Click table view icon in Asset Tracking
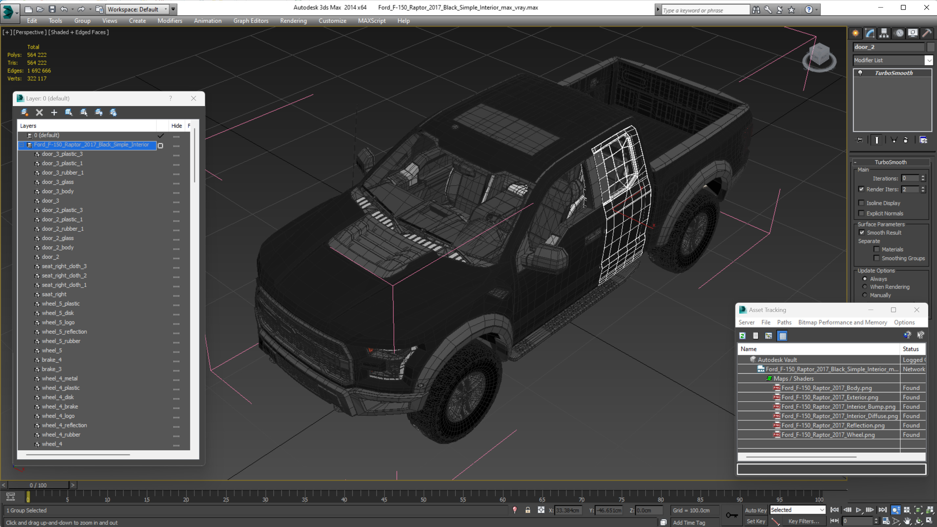This screenshot has height=527, width=937. pyautogui.click(x=782, y=336)
